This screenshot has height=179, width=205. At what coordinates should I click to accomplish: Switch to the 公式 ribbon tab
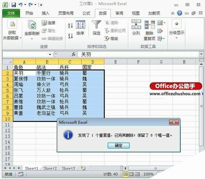tap(86, 13)
